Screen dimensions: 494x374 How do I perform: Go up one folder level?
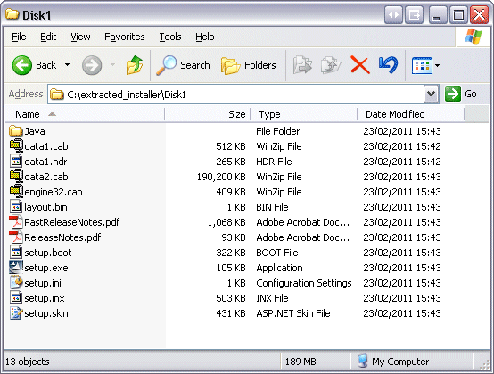click(135, 65)
